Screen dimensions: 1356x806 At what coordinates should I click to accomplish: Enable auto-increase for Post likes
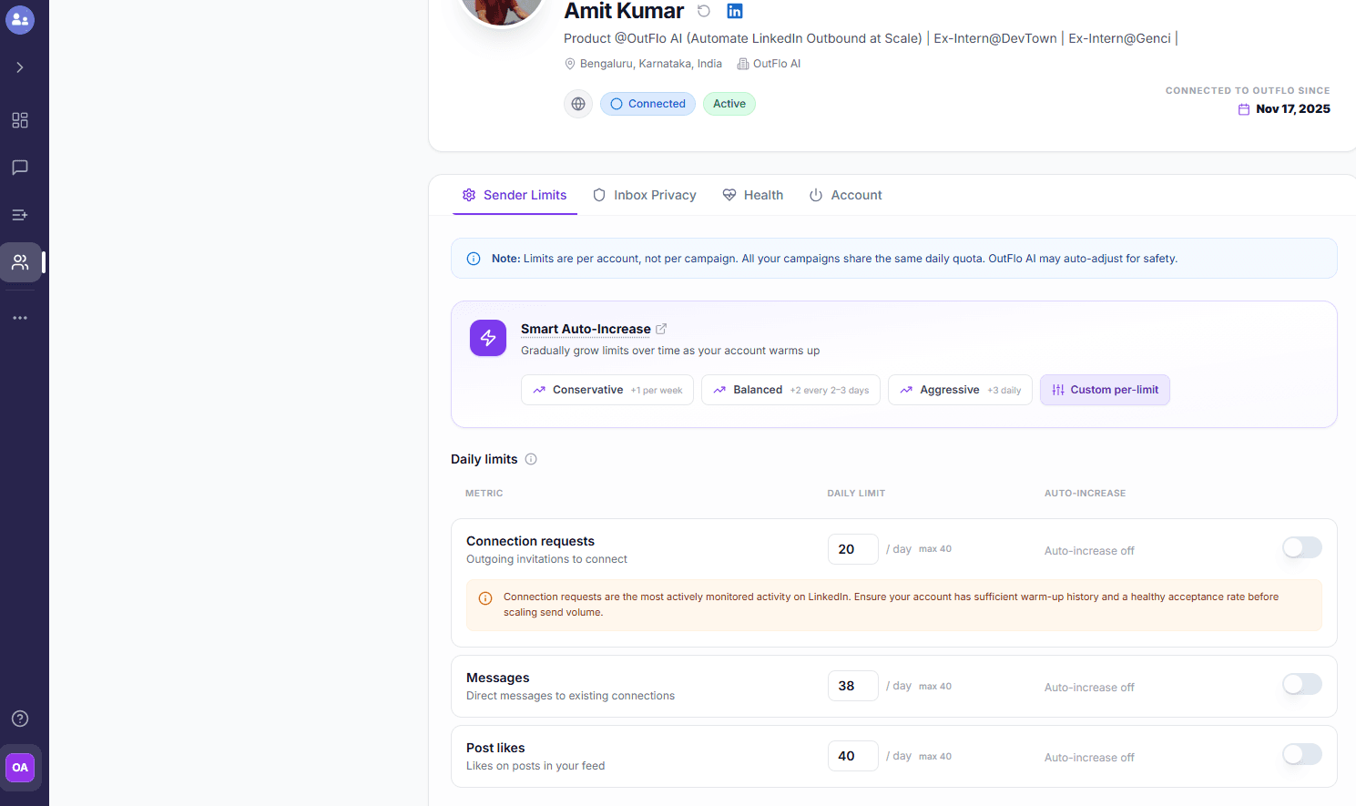[1302, 754]
